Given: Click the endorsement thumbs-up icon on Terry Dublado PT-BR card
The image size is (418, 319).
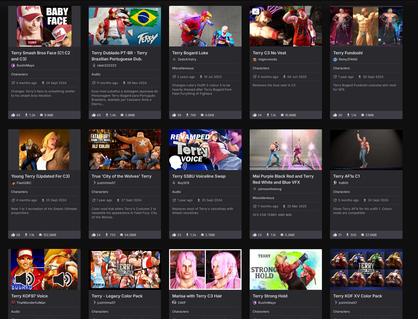Looking at the screenshot, I should point(94,115).
